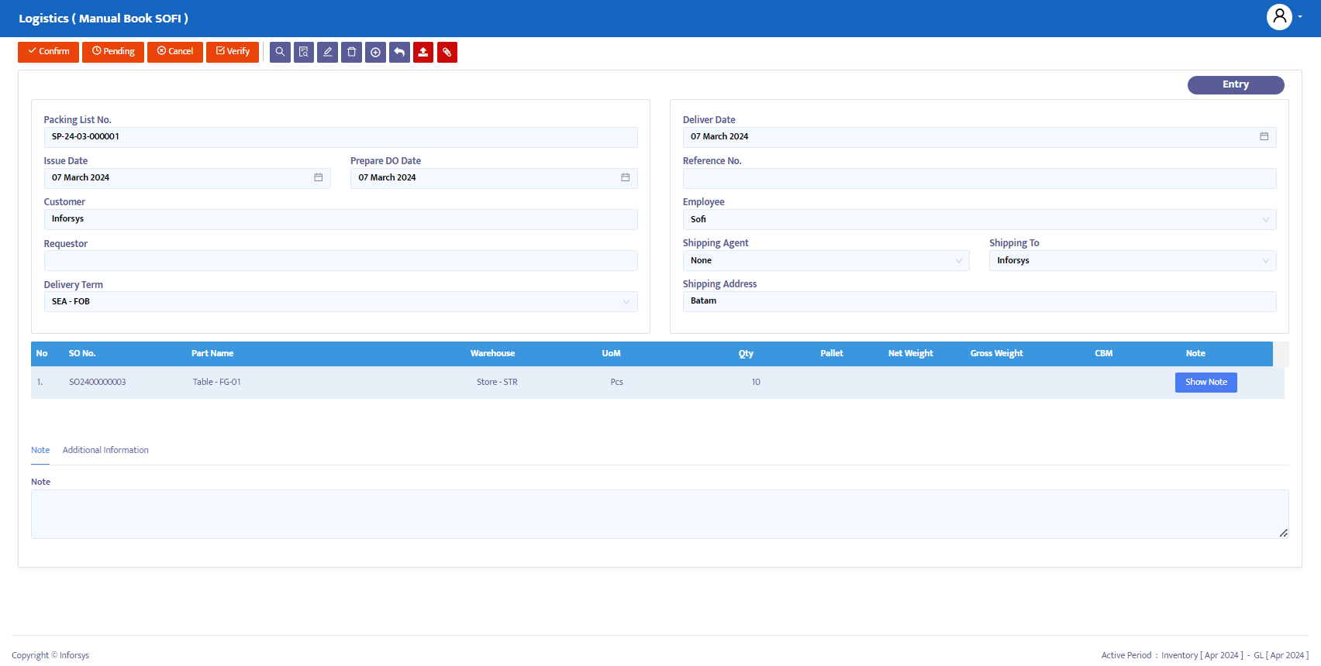The image size is (1321, 666).
Task: Click the Note text area
Action: (660, 514)
